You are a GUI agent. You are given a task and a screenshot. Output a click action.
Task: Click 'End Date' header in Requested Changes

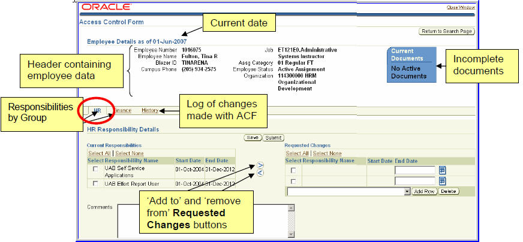click(x=406, y=161)
